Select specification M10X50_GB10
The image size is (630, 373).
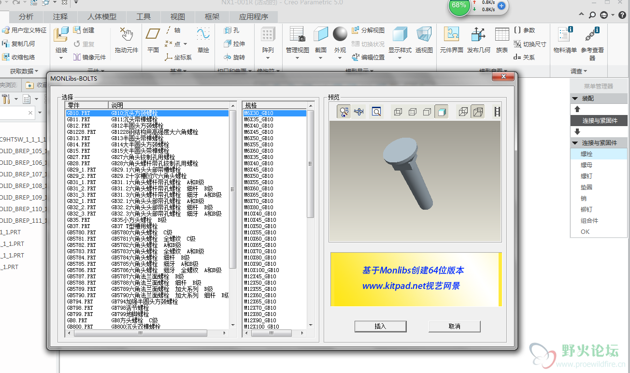[275, 226]
